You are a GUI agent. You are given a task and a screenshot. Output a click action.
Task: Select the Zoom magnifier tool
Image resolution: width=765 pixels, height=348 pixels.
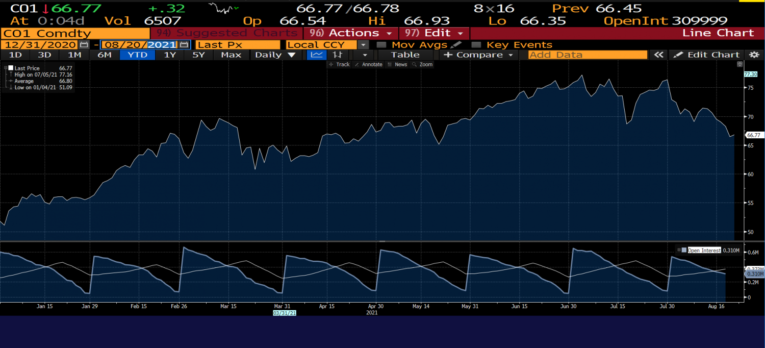pyautogui.click(x=422, y=64)
